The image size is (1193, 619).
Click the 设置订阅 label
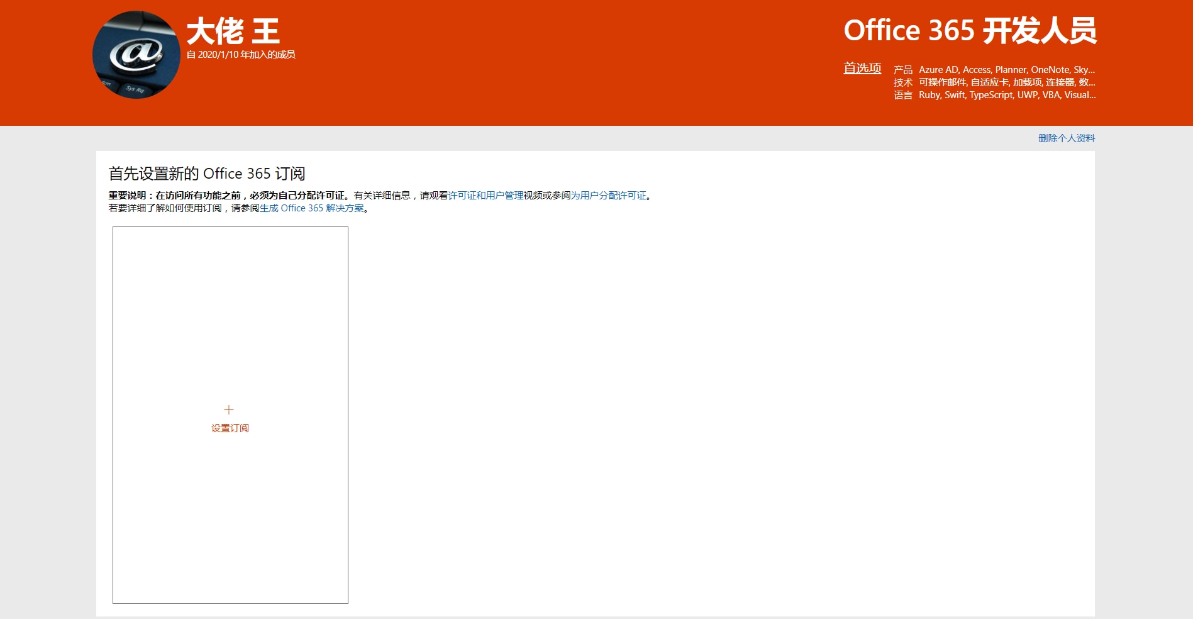coord(230,428)
